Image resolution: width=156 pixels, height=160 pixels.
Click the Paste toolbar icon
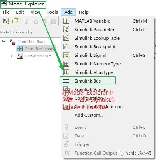coord(44,21)
